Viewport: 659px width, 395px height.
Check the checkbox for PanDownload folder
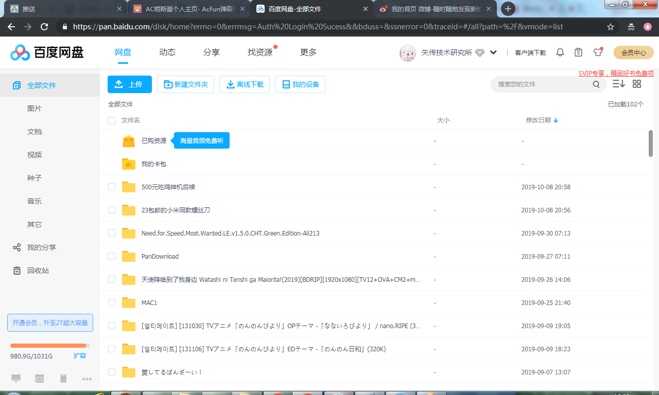112,256
